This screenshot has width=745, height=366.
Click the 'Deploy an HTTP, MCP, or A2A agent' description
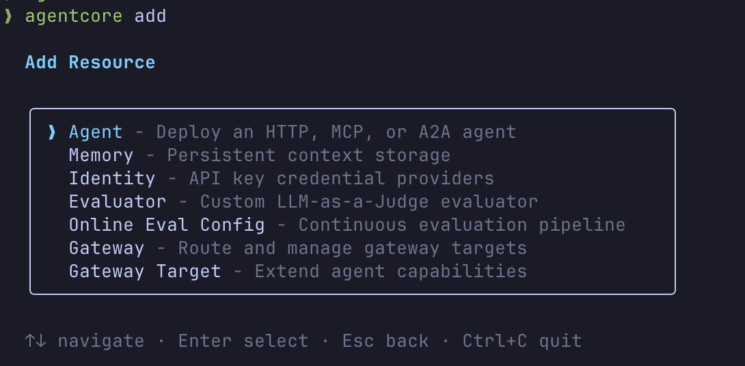click(336, 132)
